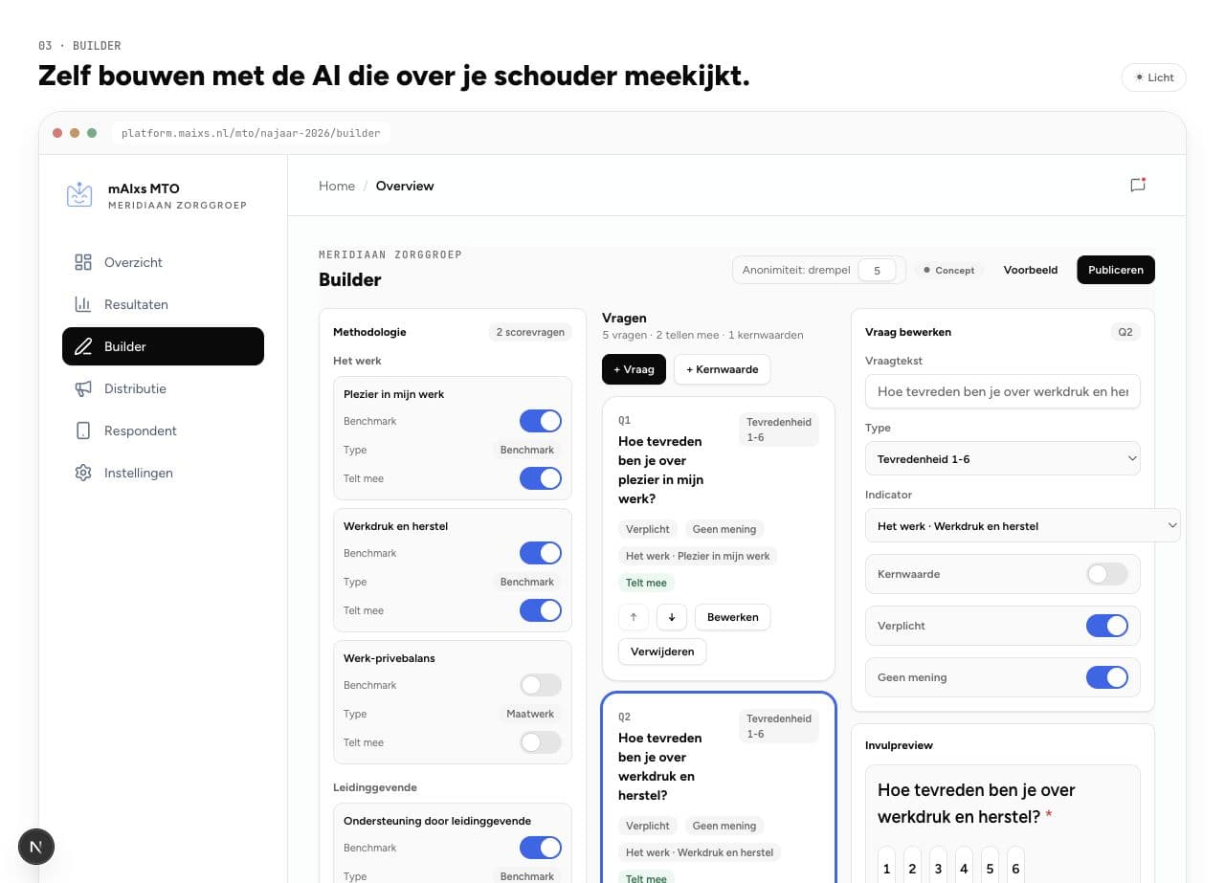The height and width of the screenshot is (883, 1225).
Task: Toggle the Verplicht switch in Vraag bewerken
Action: coord(1107,626)
